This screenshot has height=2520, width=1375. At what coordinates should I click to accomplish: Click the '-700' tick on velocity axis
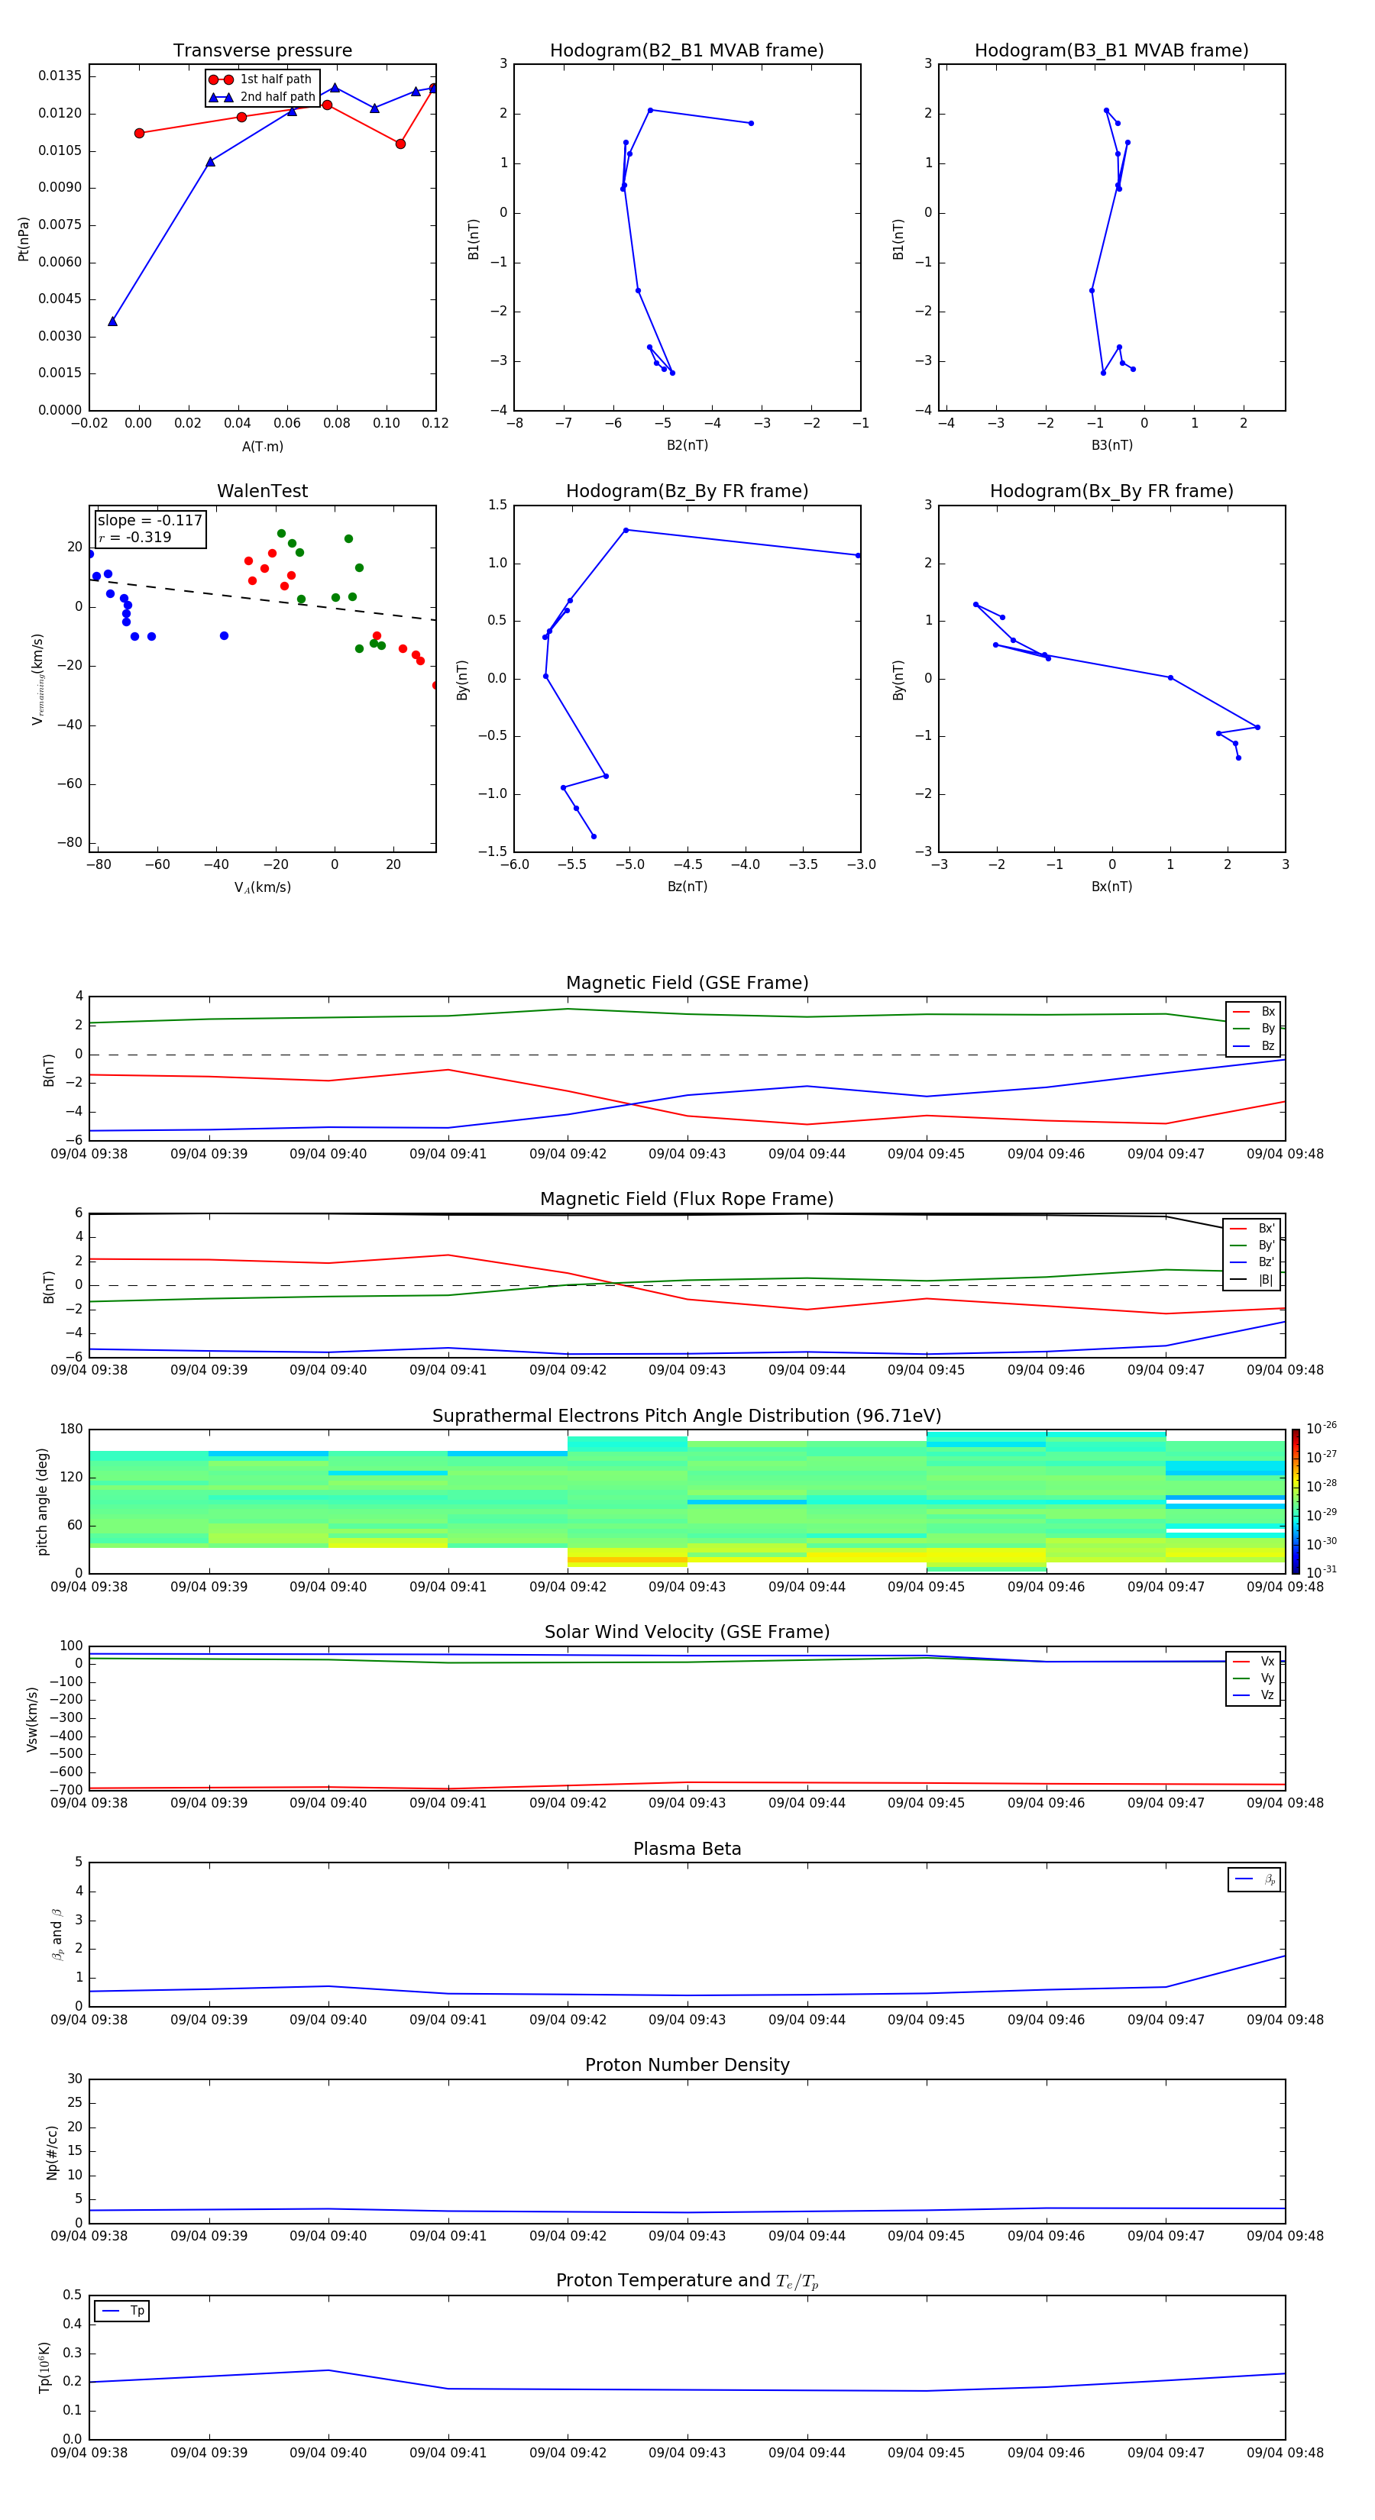click(x=66, y=1789)
